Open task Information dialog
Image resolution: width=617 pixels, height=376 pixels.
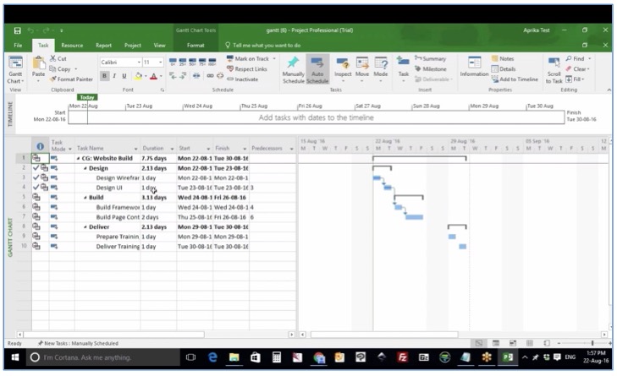(x=474, y=67)
